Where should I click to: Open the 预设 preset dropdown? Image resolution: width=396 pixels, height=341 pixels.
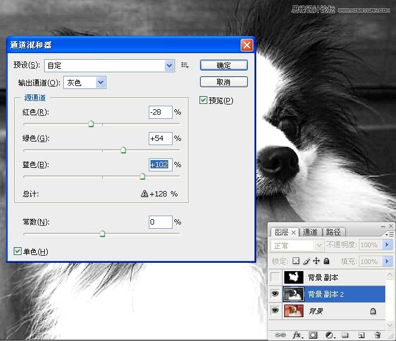tap(169, 66)
